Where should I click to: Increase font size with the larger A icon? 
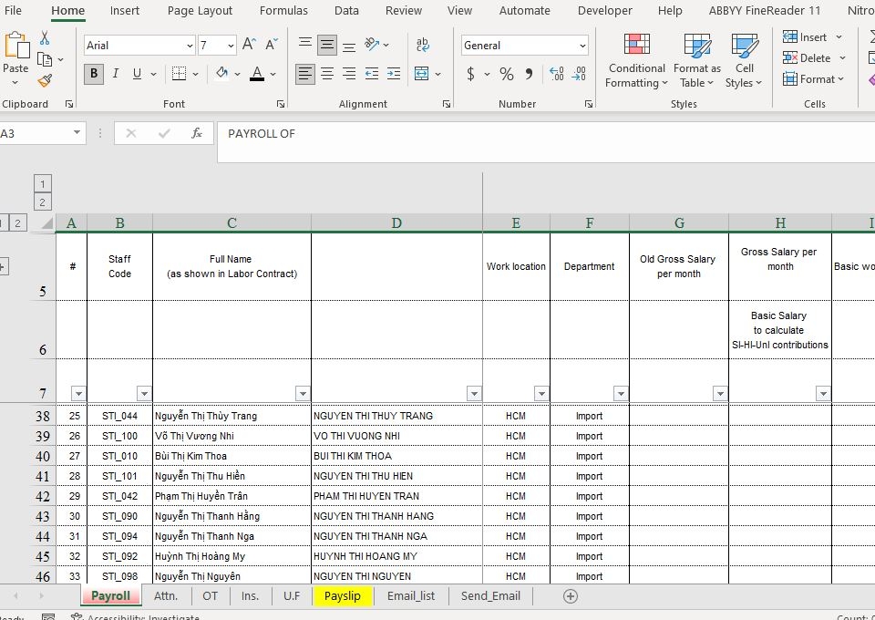point(250,45)
